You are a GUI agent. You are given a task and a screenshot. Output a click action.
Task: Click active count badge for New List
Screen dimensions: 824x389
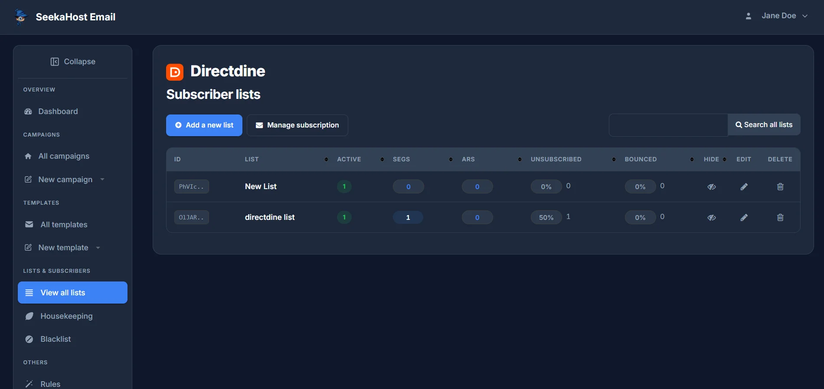point(344,187)
